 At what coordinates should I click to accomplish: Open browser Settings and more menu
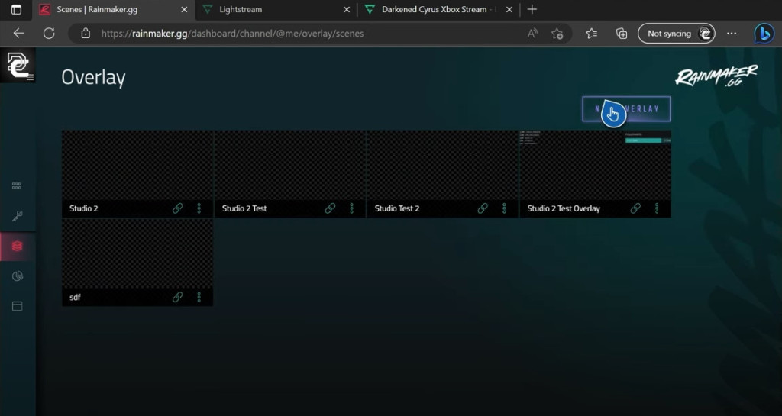coord(732,34)
